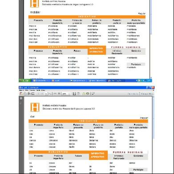Go to previous page with the toolbar arrow
The height and width of the screenshot is (174, 174).
(38, 93)
